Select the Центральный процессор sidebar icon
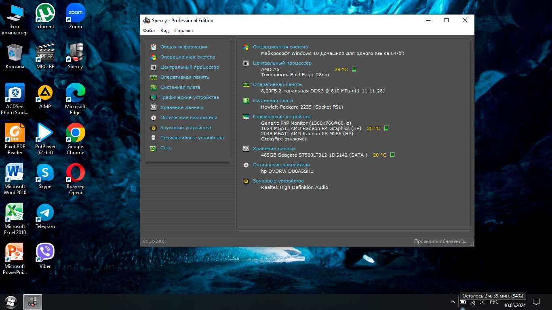The image size is (552, 310). pyautogui.click(x=153, y=67)
